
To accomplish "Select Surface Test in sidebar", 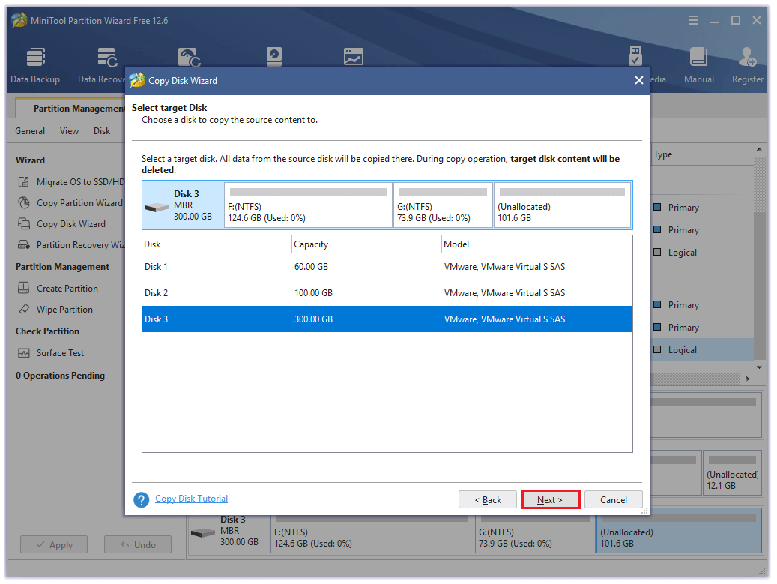I will tap(60, 353).
